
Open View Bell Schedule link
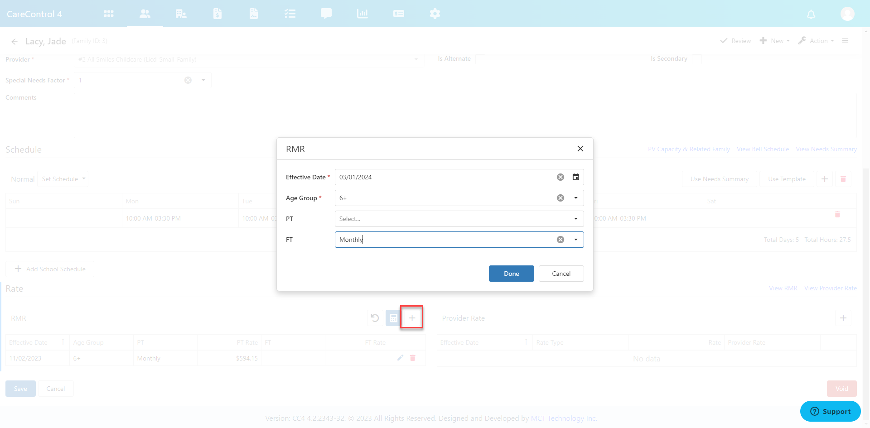pyautogui.click(x=763, y=149)
